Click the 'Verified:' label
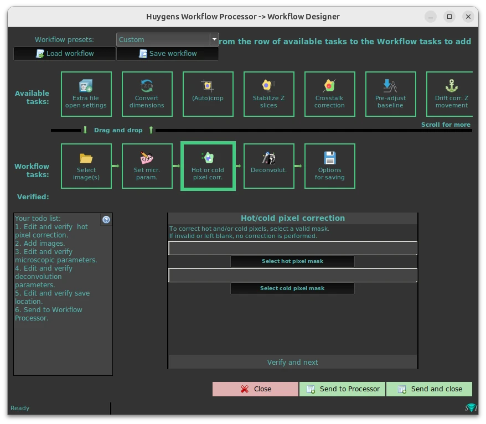This screenshot has width=486, height=424. [33, 197]
